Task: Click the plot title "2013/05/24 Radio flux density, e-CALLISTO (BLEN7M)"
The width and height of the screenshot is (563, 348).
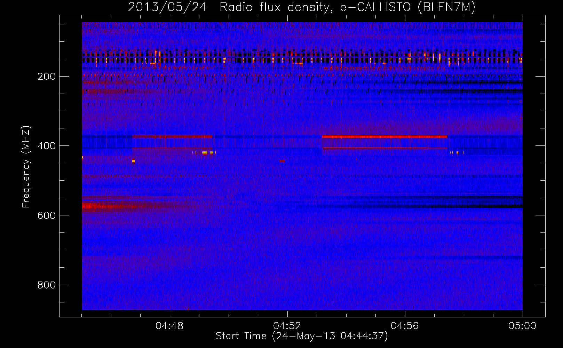Action: pyautogui.click(x=302, y=7)
